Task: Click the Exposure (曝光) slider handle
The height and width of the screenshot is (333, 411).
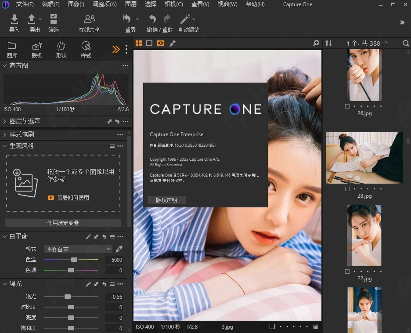Action: (x=67, y=297)
